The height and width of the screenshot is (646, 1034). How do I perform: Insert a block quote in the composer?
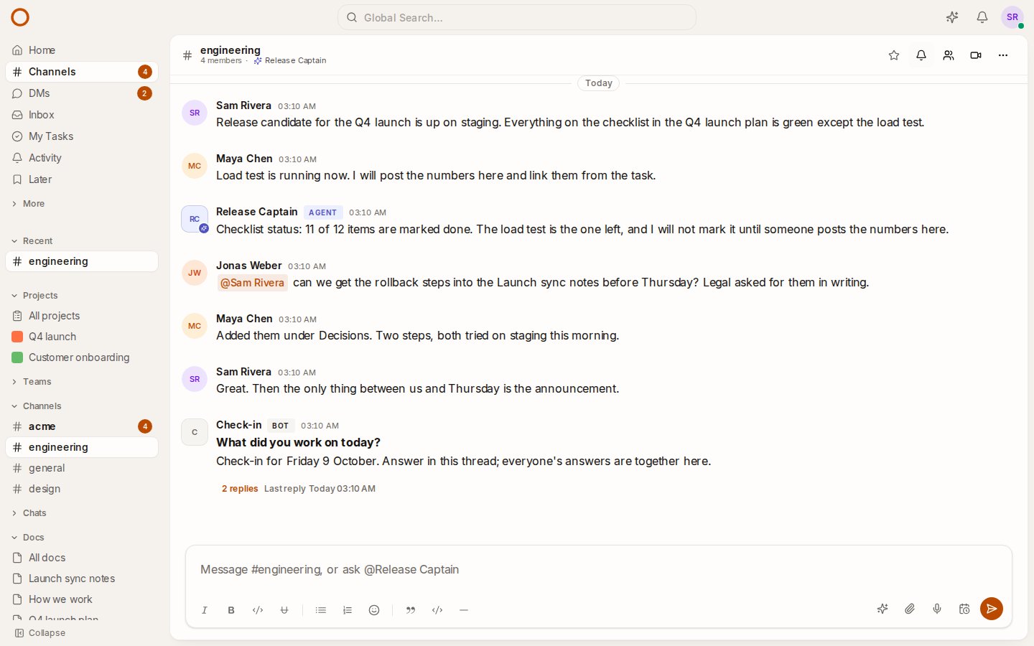[x=411, y=610]
